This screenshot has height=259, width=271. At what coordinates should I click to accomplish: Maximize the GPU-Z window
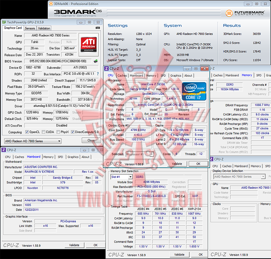[89, 22]
